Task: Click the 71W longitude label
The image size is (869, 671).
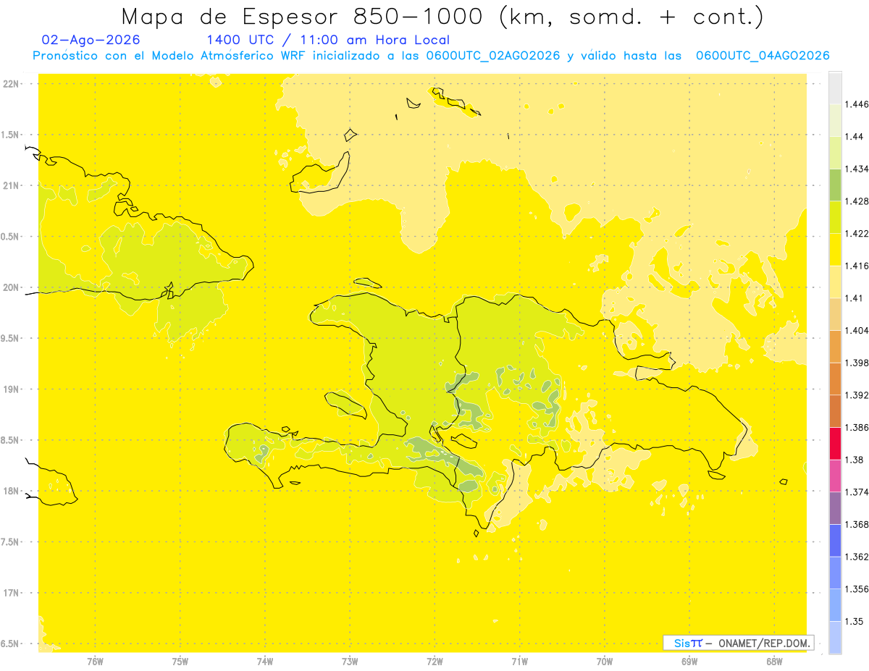Action: (520, 662)
